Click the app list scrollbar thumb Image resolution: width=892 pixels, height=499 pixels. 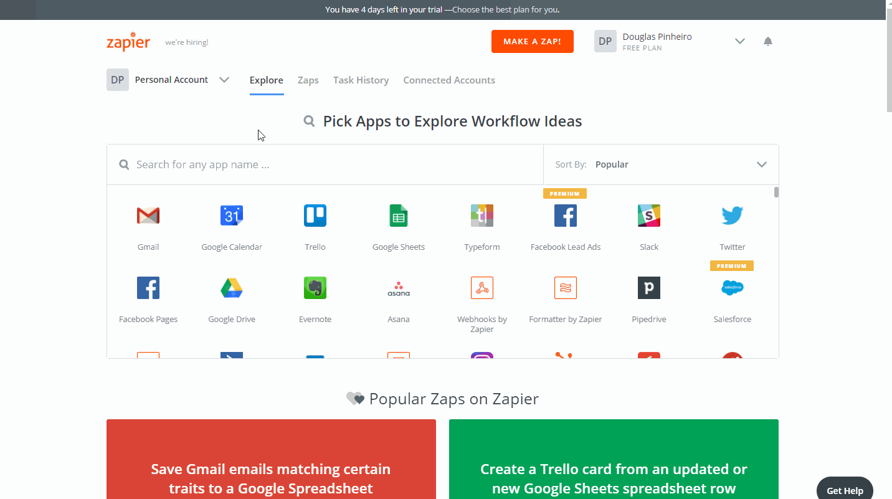tap(776, 192)
